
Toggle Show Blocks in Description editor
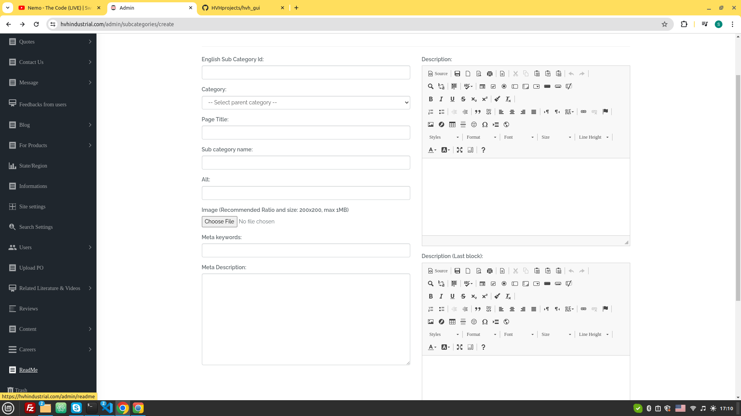coord(470,150)
